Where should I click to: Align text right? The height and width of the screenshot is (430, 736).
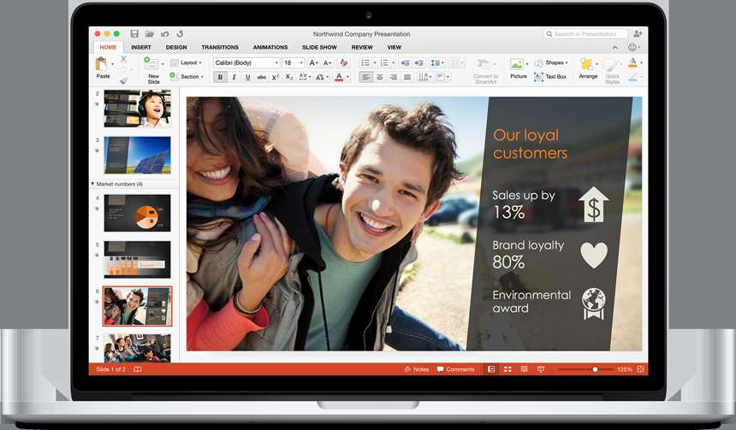pos(394,78)
